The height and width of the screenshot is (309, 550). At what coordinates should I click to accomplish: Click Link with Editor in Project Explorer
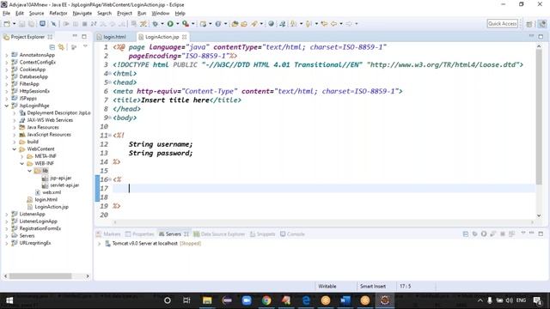click(61, 47)
